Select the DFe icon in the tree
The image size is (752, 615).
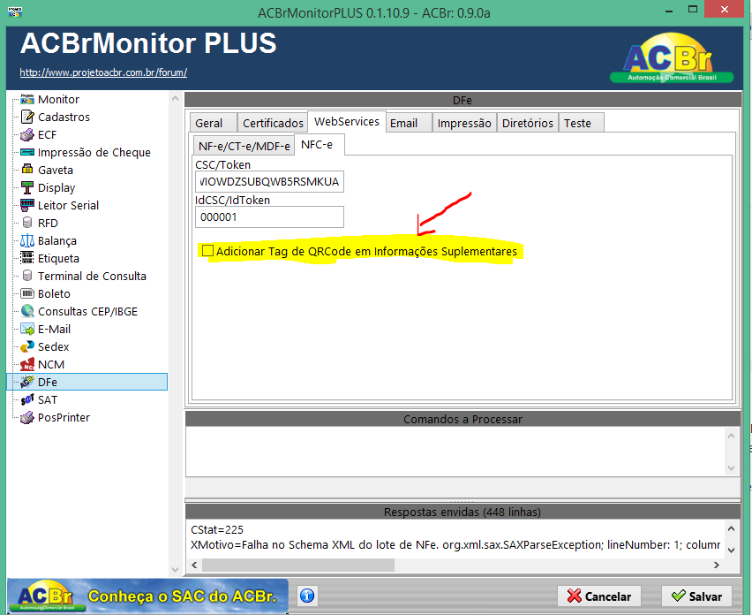(27, 382)
